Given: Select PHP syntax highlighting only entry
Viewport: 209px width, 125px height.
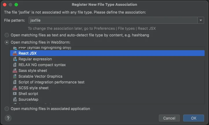Looking at the screenshot, I should coord(45,48).
